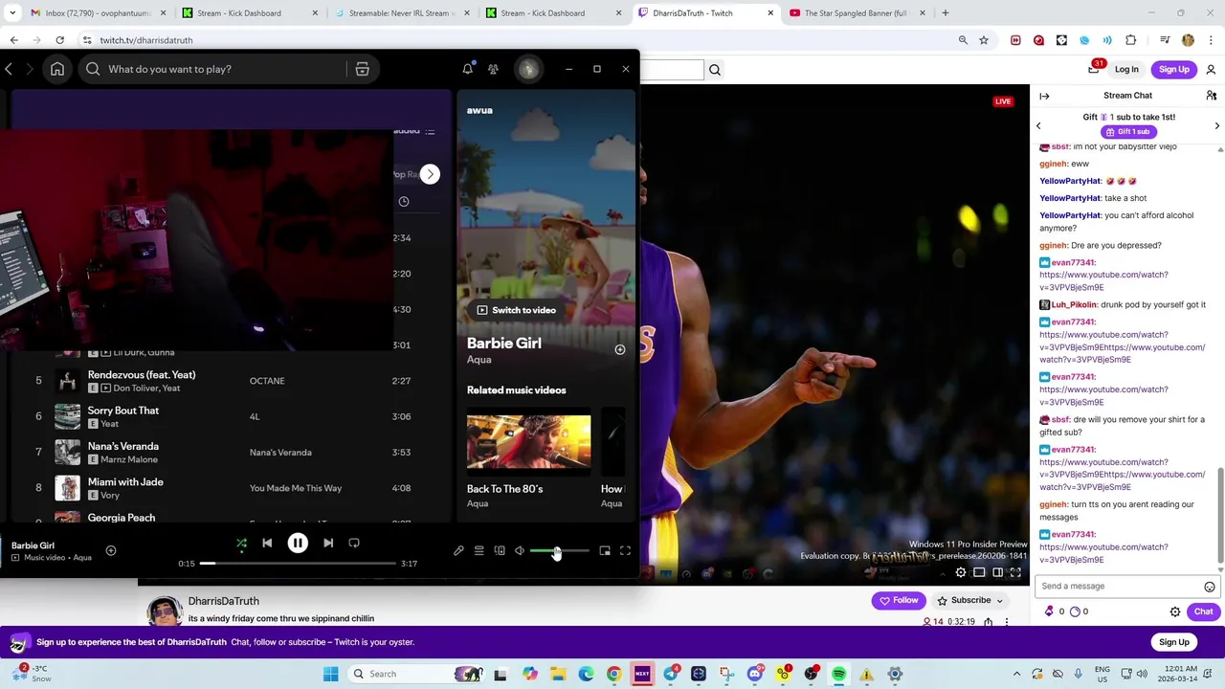Open Spotify Browse icon in search bar
The image size is (1225, 689).
pos(362,69)
